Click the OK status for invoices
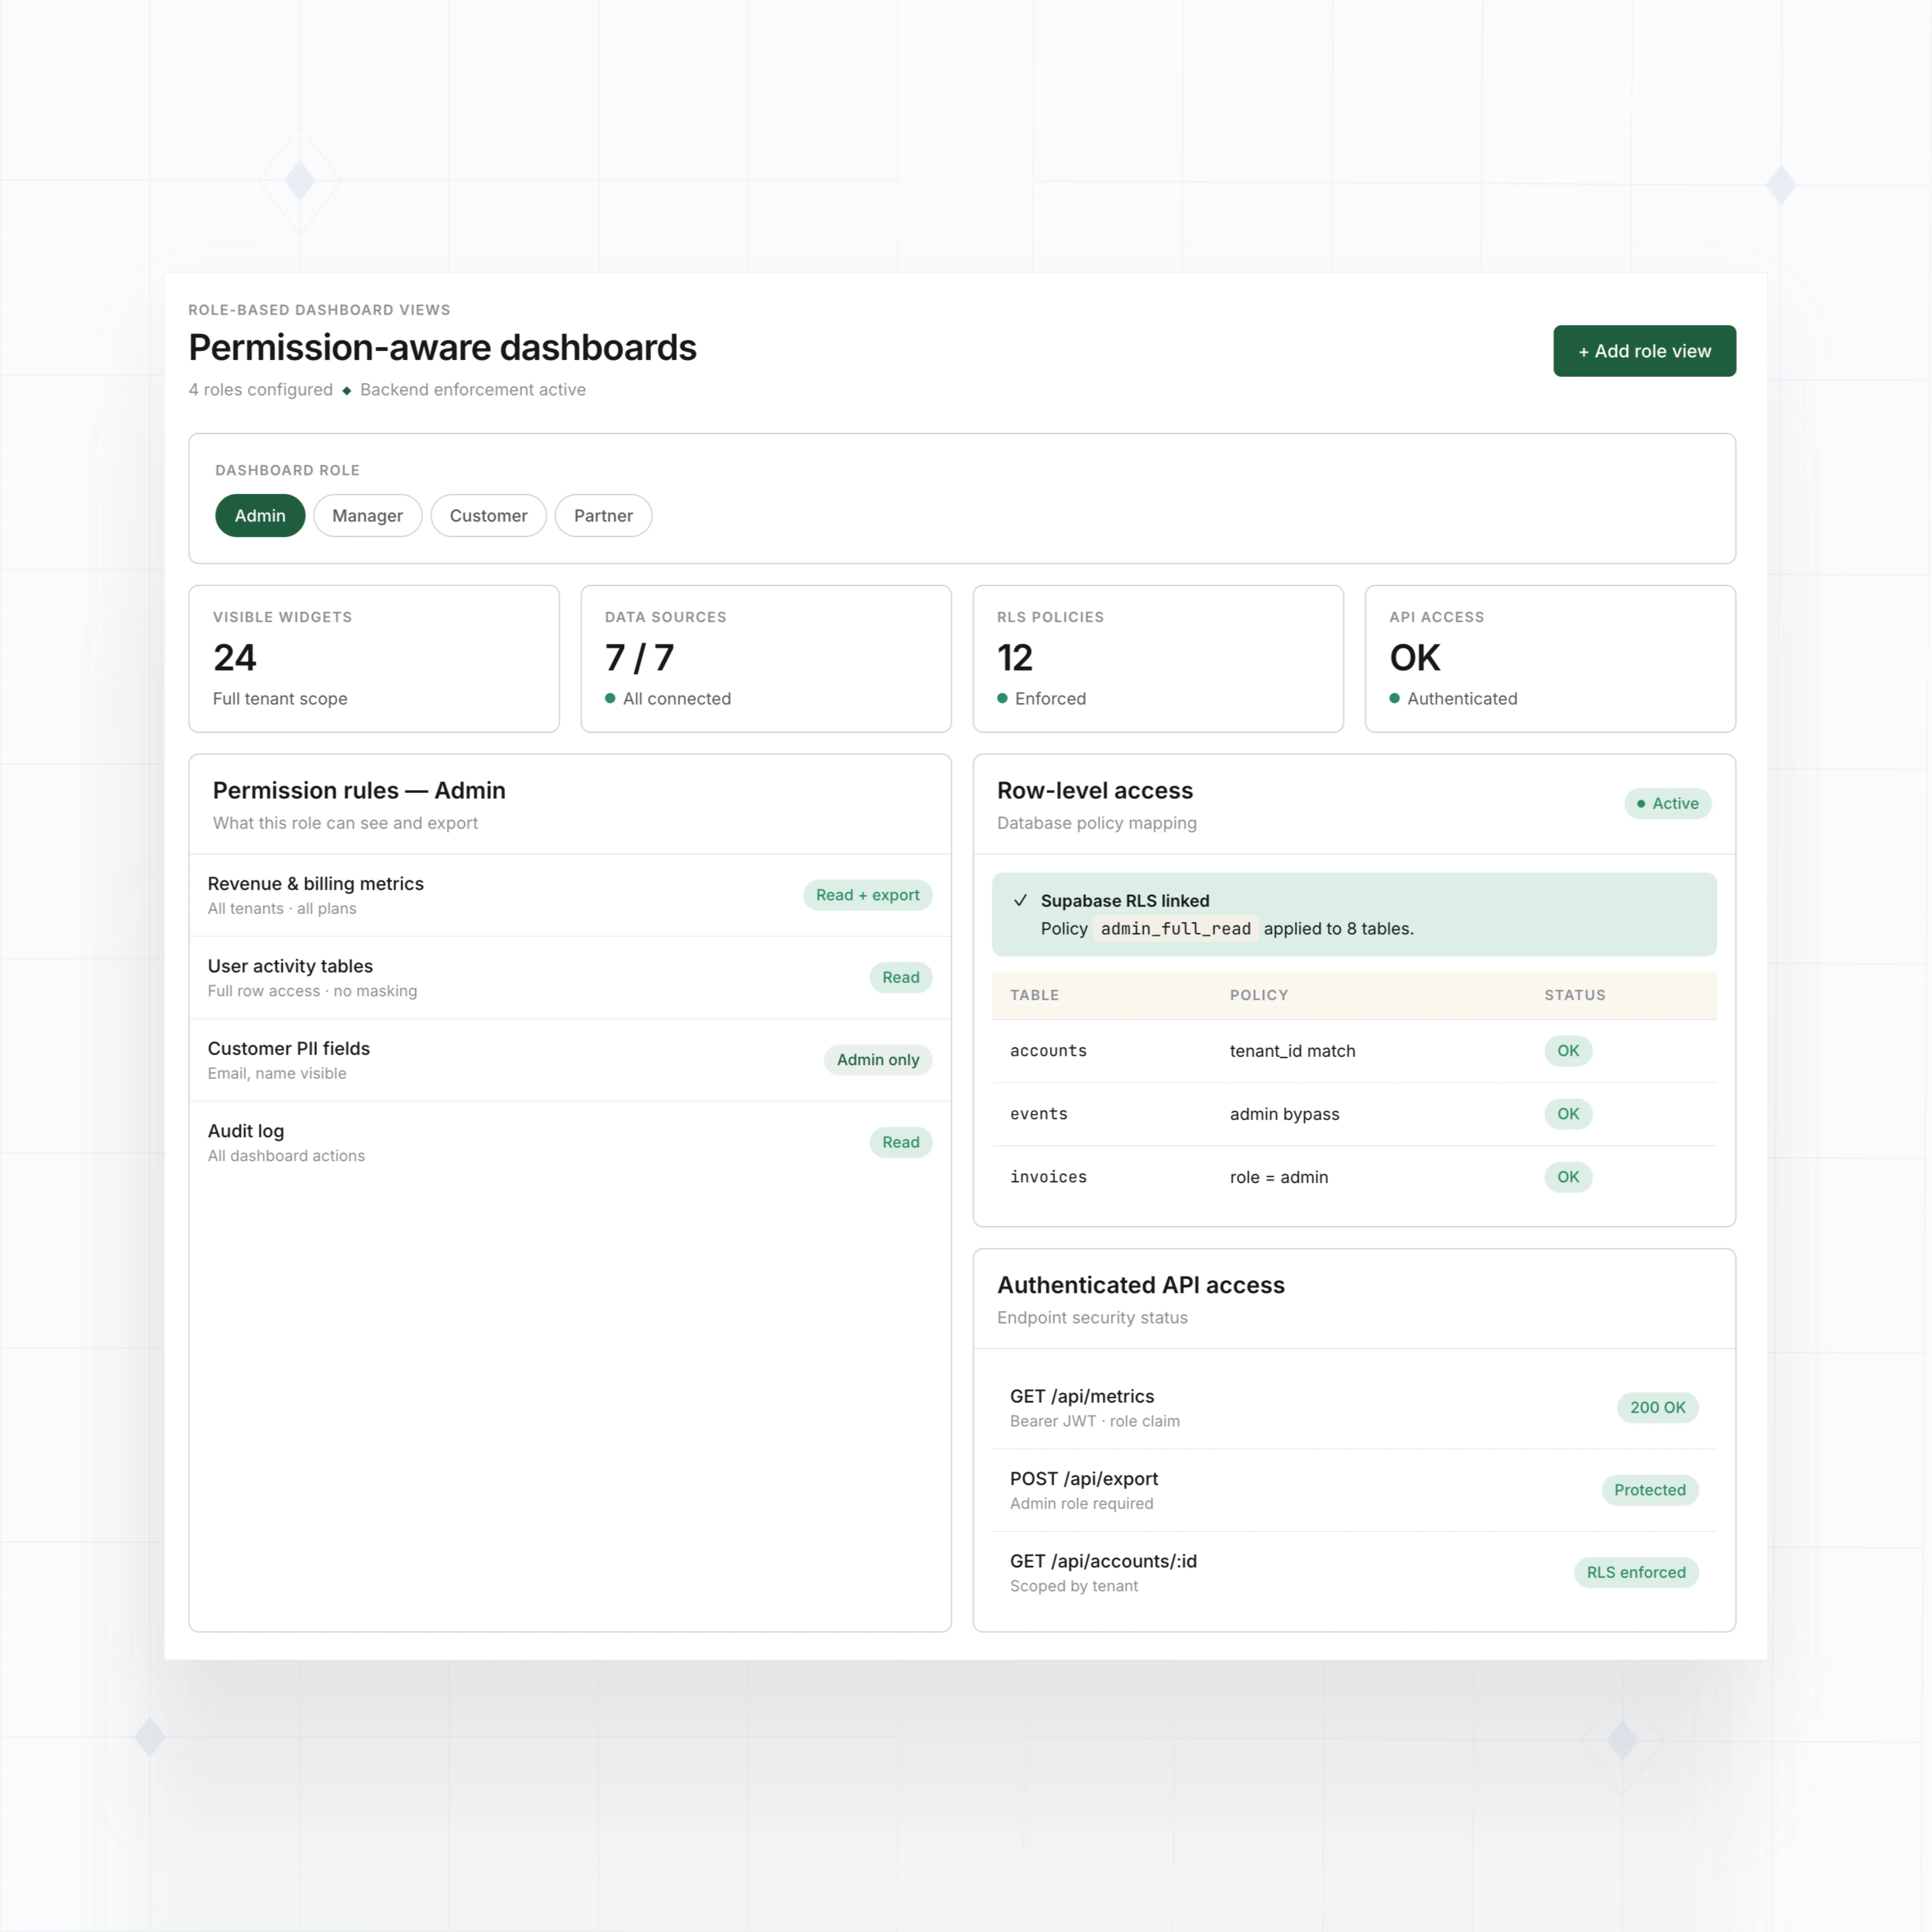Screen dimensions: 1932x1932 [1568, 1177]
